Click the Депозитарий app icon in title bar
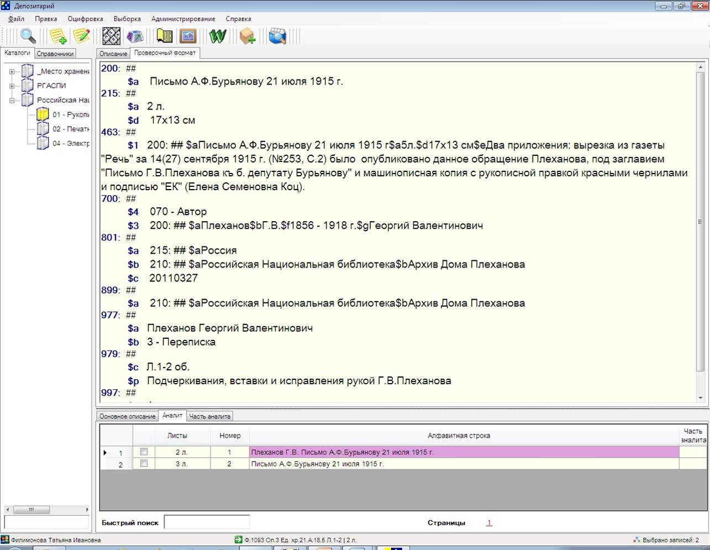 tap(6, 6)
